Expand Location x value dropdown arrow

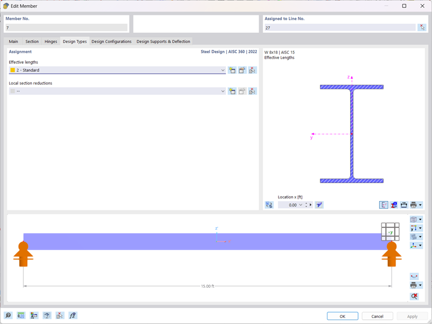tap(301, 205)
